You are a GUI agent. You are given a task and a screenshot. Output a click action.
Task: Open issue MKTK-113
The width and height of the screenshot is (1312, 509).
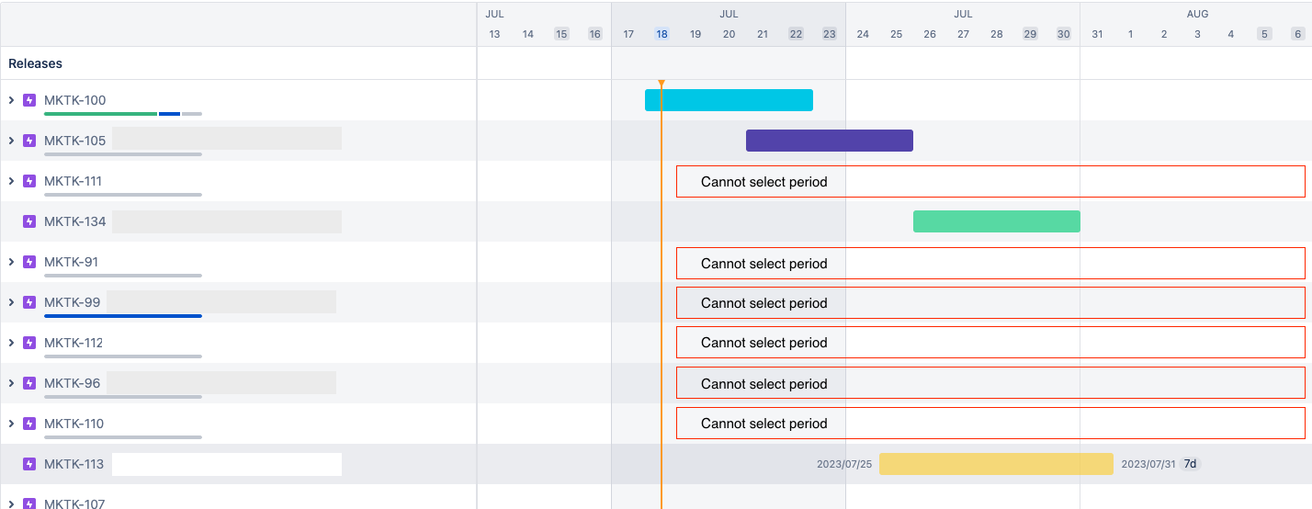(x=74, y=464)
